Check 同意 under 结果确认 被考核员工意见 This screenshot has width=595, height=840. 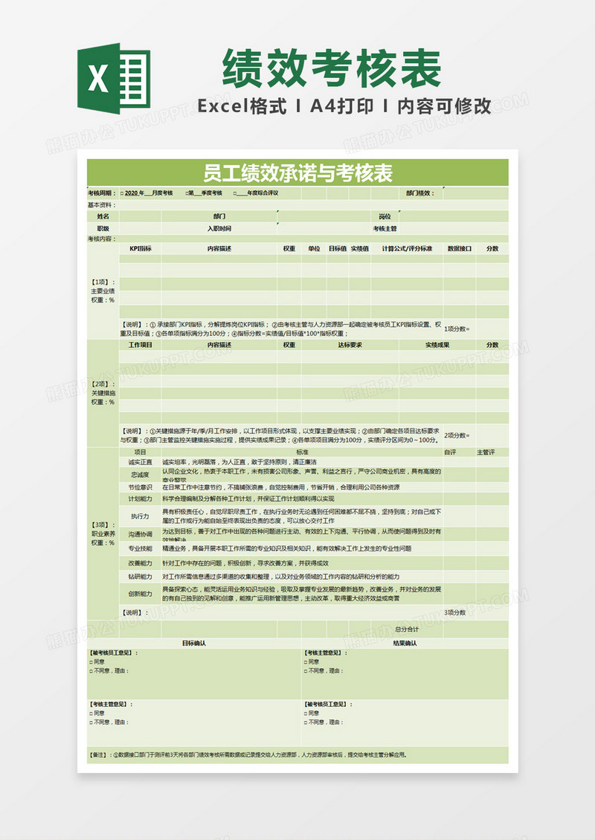click(306, 713)
